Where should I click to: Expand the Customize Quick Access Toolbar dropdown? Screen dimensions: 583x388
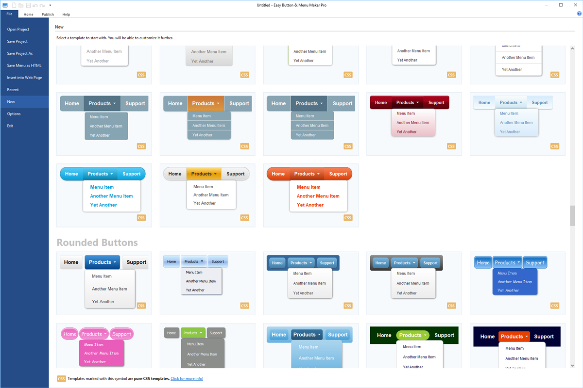(50, 5)
